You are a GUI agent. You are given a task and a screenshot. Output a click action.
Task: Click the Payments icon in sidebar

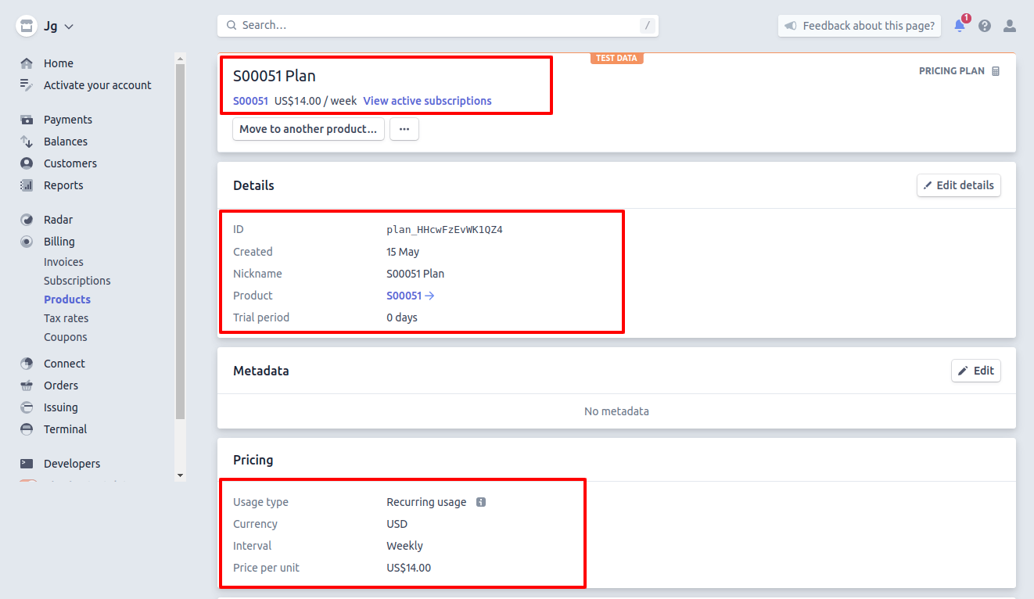(27, 120)
